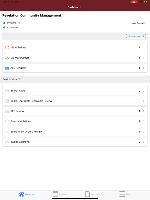The height and width of the screenshot is (200, 150).
Task: Click the red screen recording indicator
Action: pos(134,2)
